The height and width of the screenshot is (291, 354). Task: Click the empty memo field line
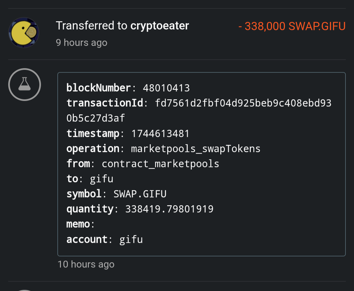[80, 224]
